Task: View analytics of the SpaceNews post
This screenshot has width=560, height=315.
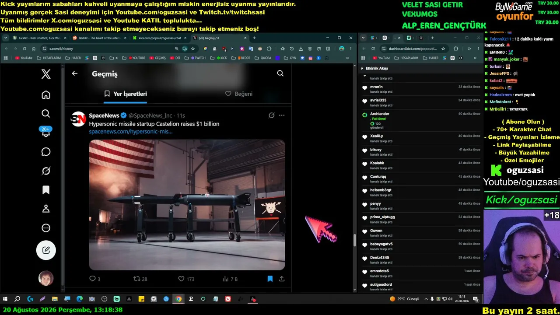Action: click(230, 279)
